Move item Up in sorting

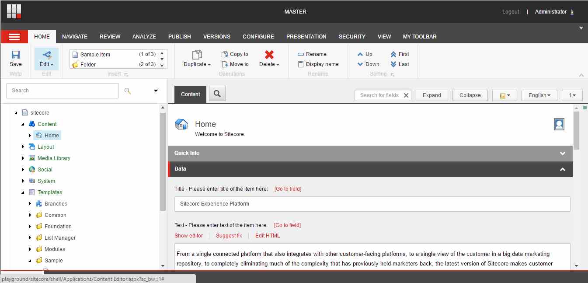click(x=365, y=54)
